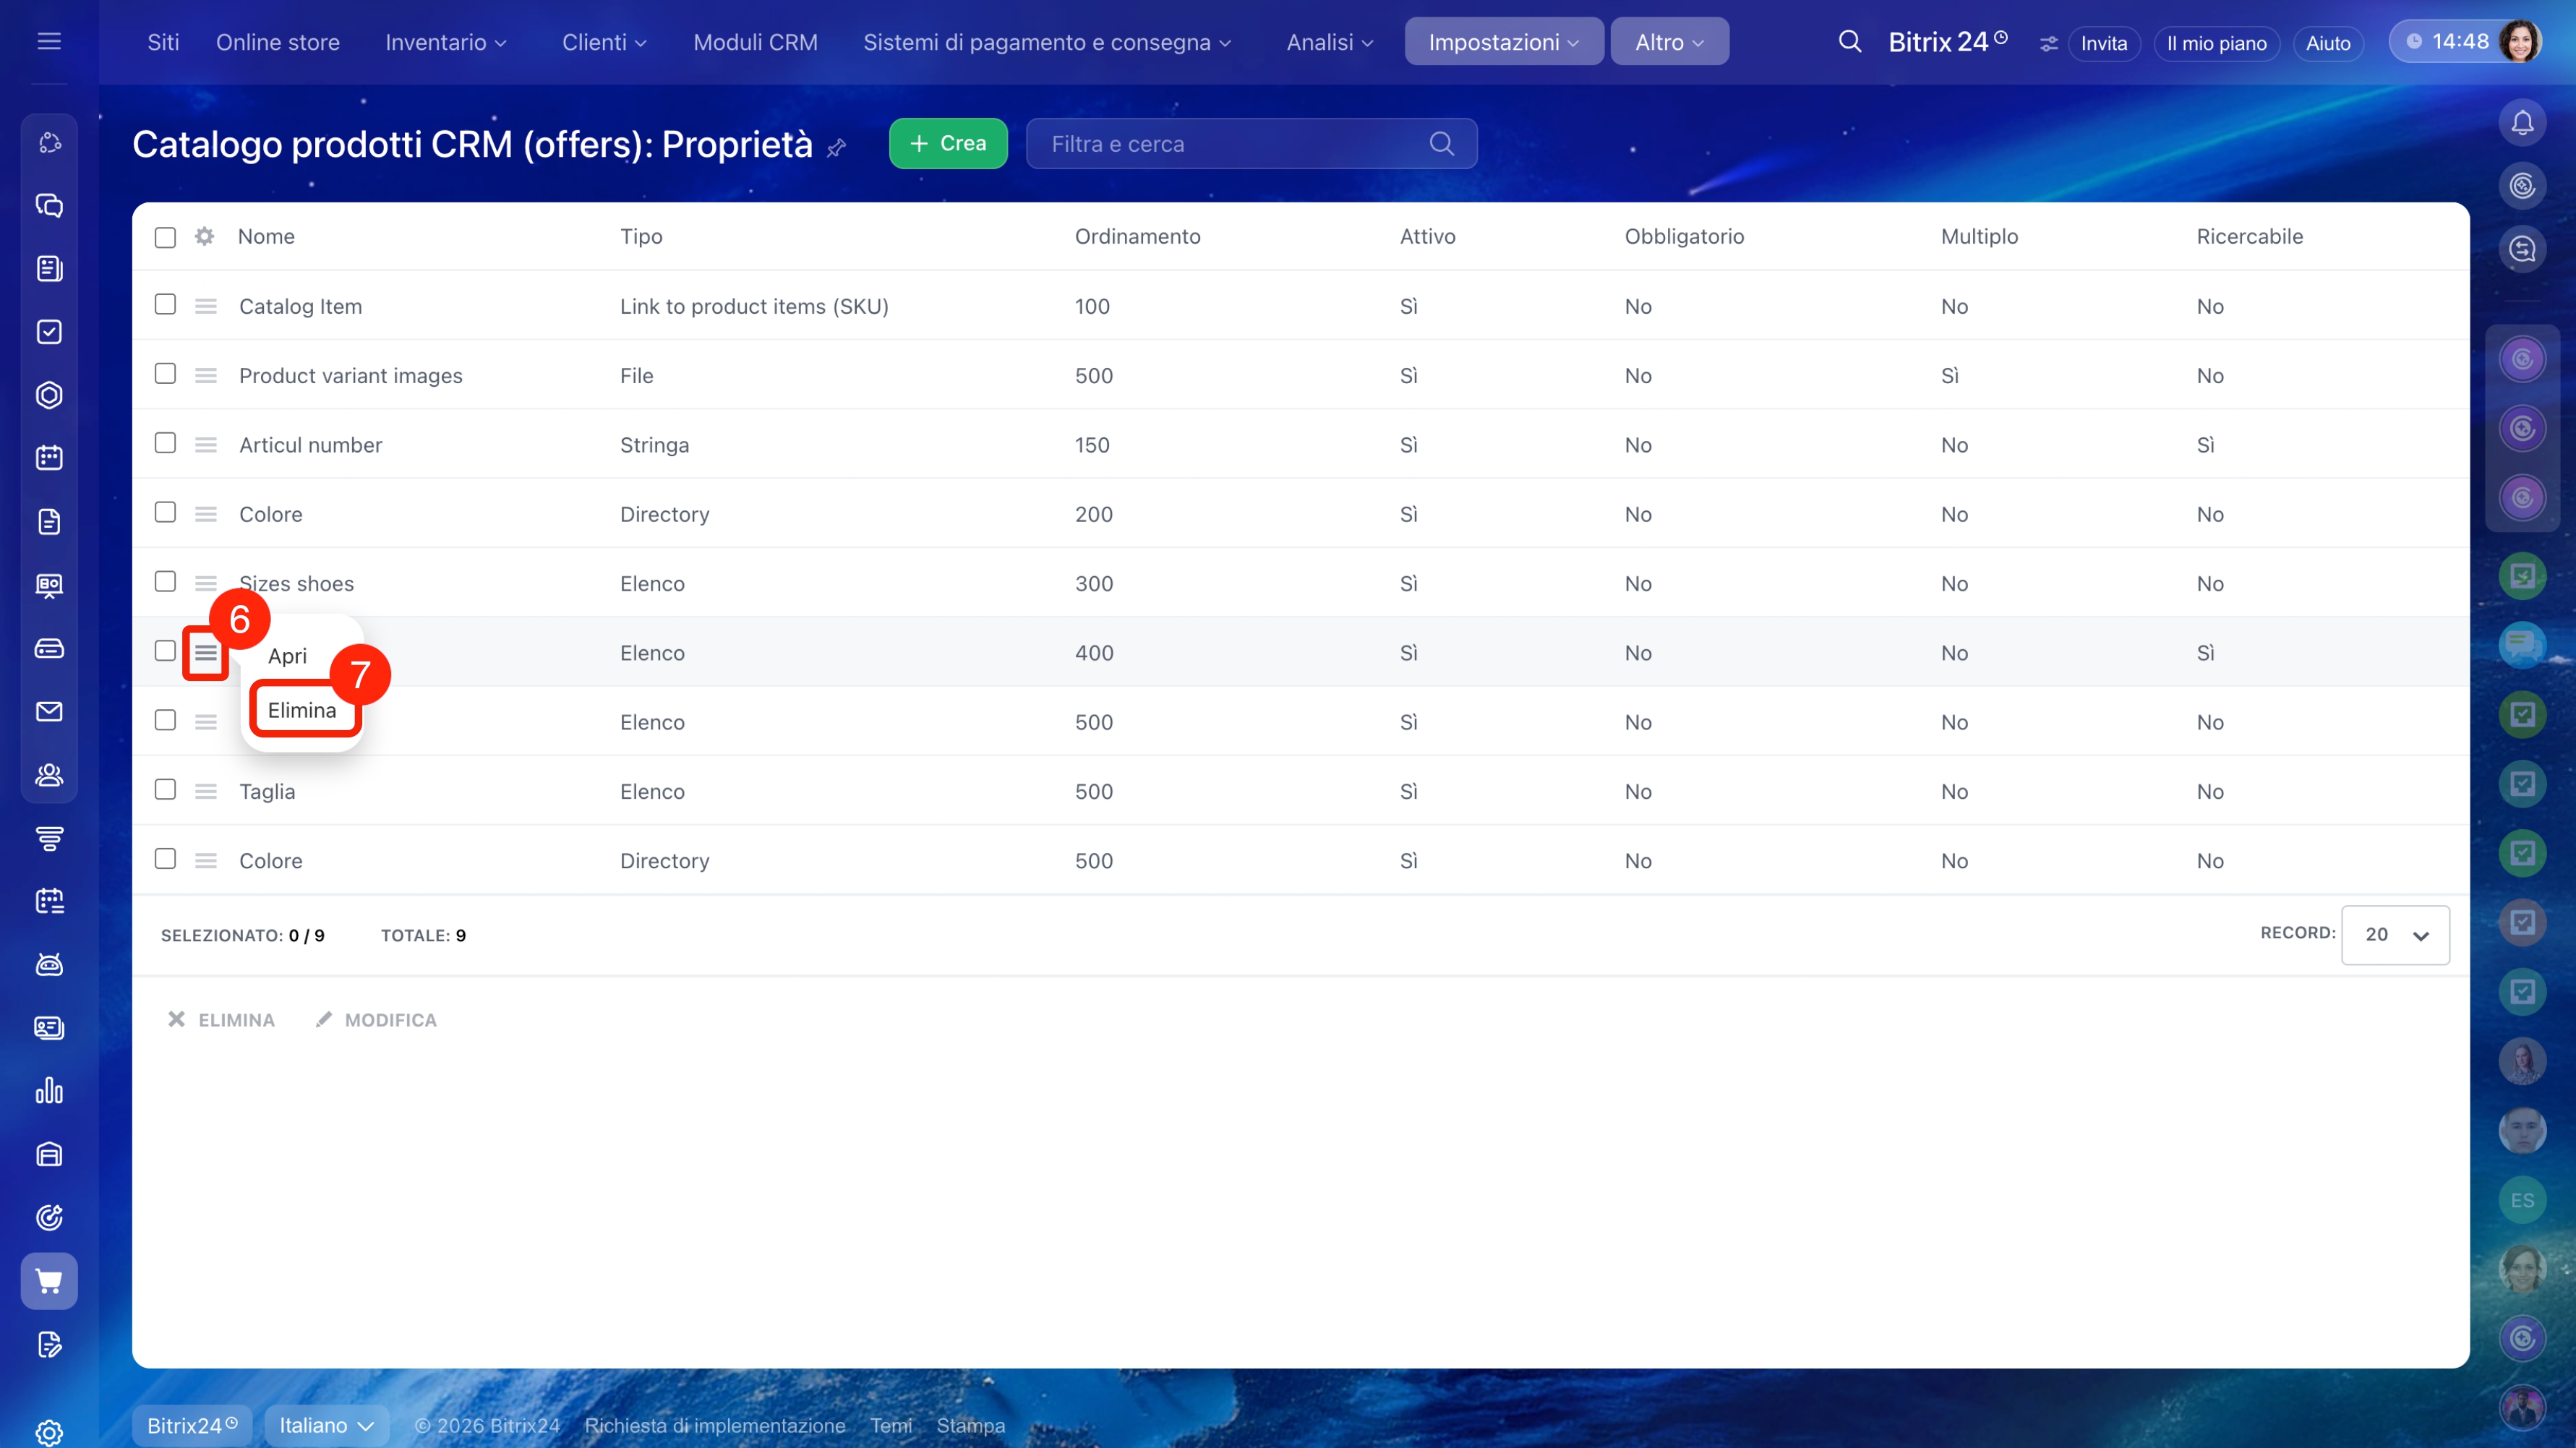The height and width of the screenshot is (1448, 2576).
Task: Click the shopping cart sidebar icon
Action: pyautogui.click(x=49, y=1280)
